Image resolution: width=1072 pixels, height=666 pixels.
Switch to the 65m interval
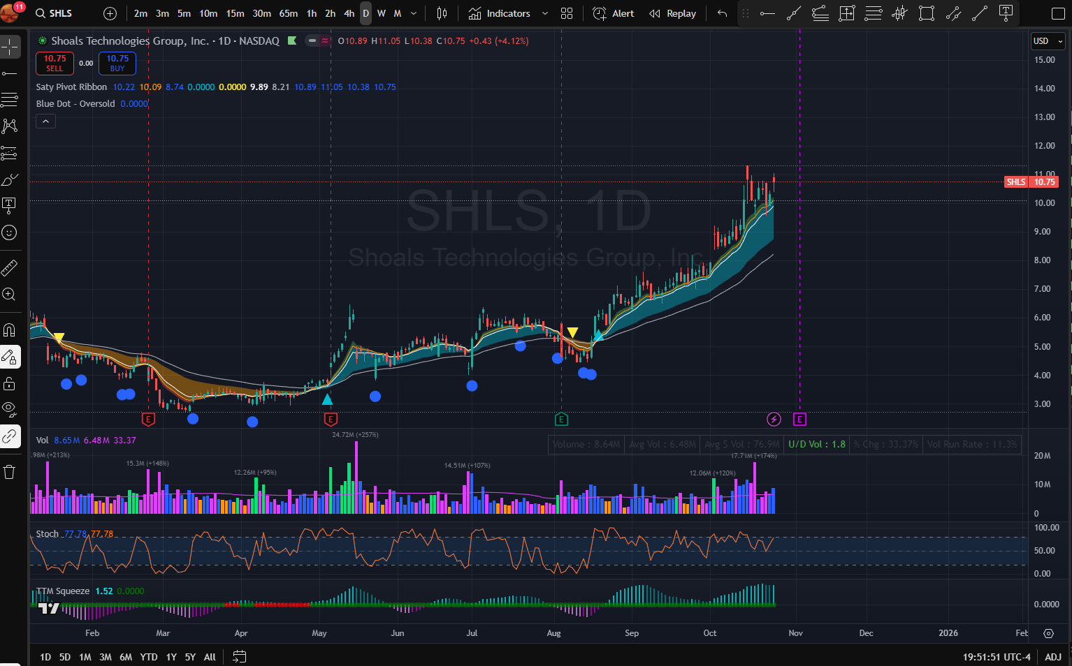point(288,13)
